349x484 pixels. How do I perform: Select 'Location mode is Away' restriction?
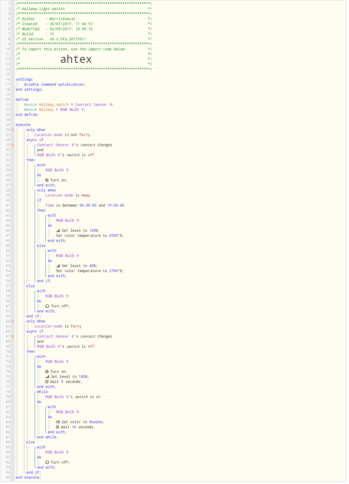click(68, 195)
